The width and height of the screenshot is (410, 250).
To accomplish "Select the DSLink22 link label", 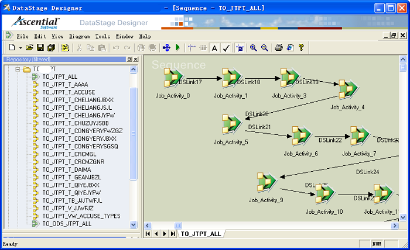I will (x=330, y=140).
